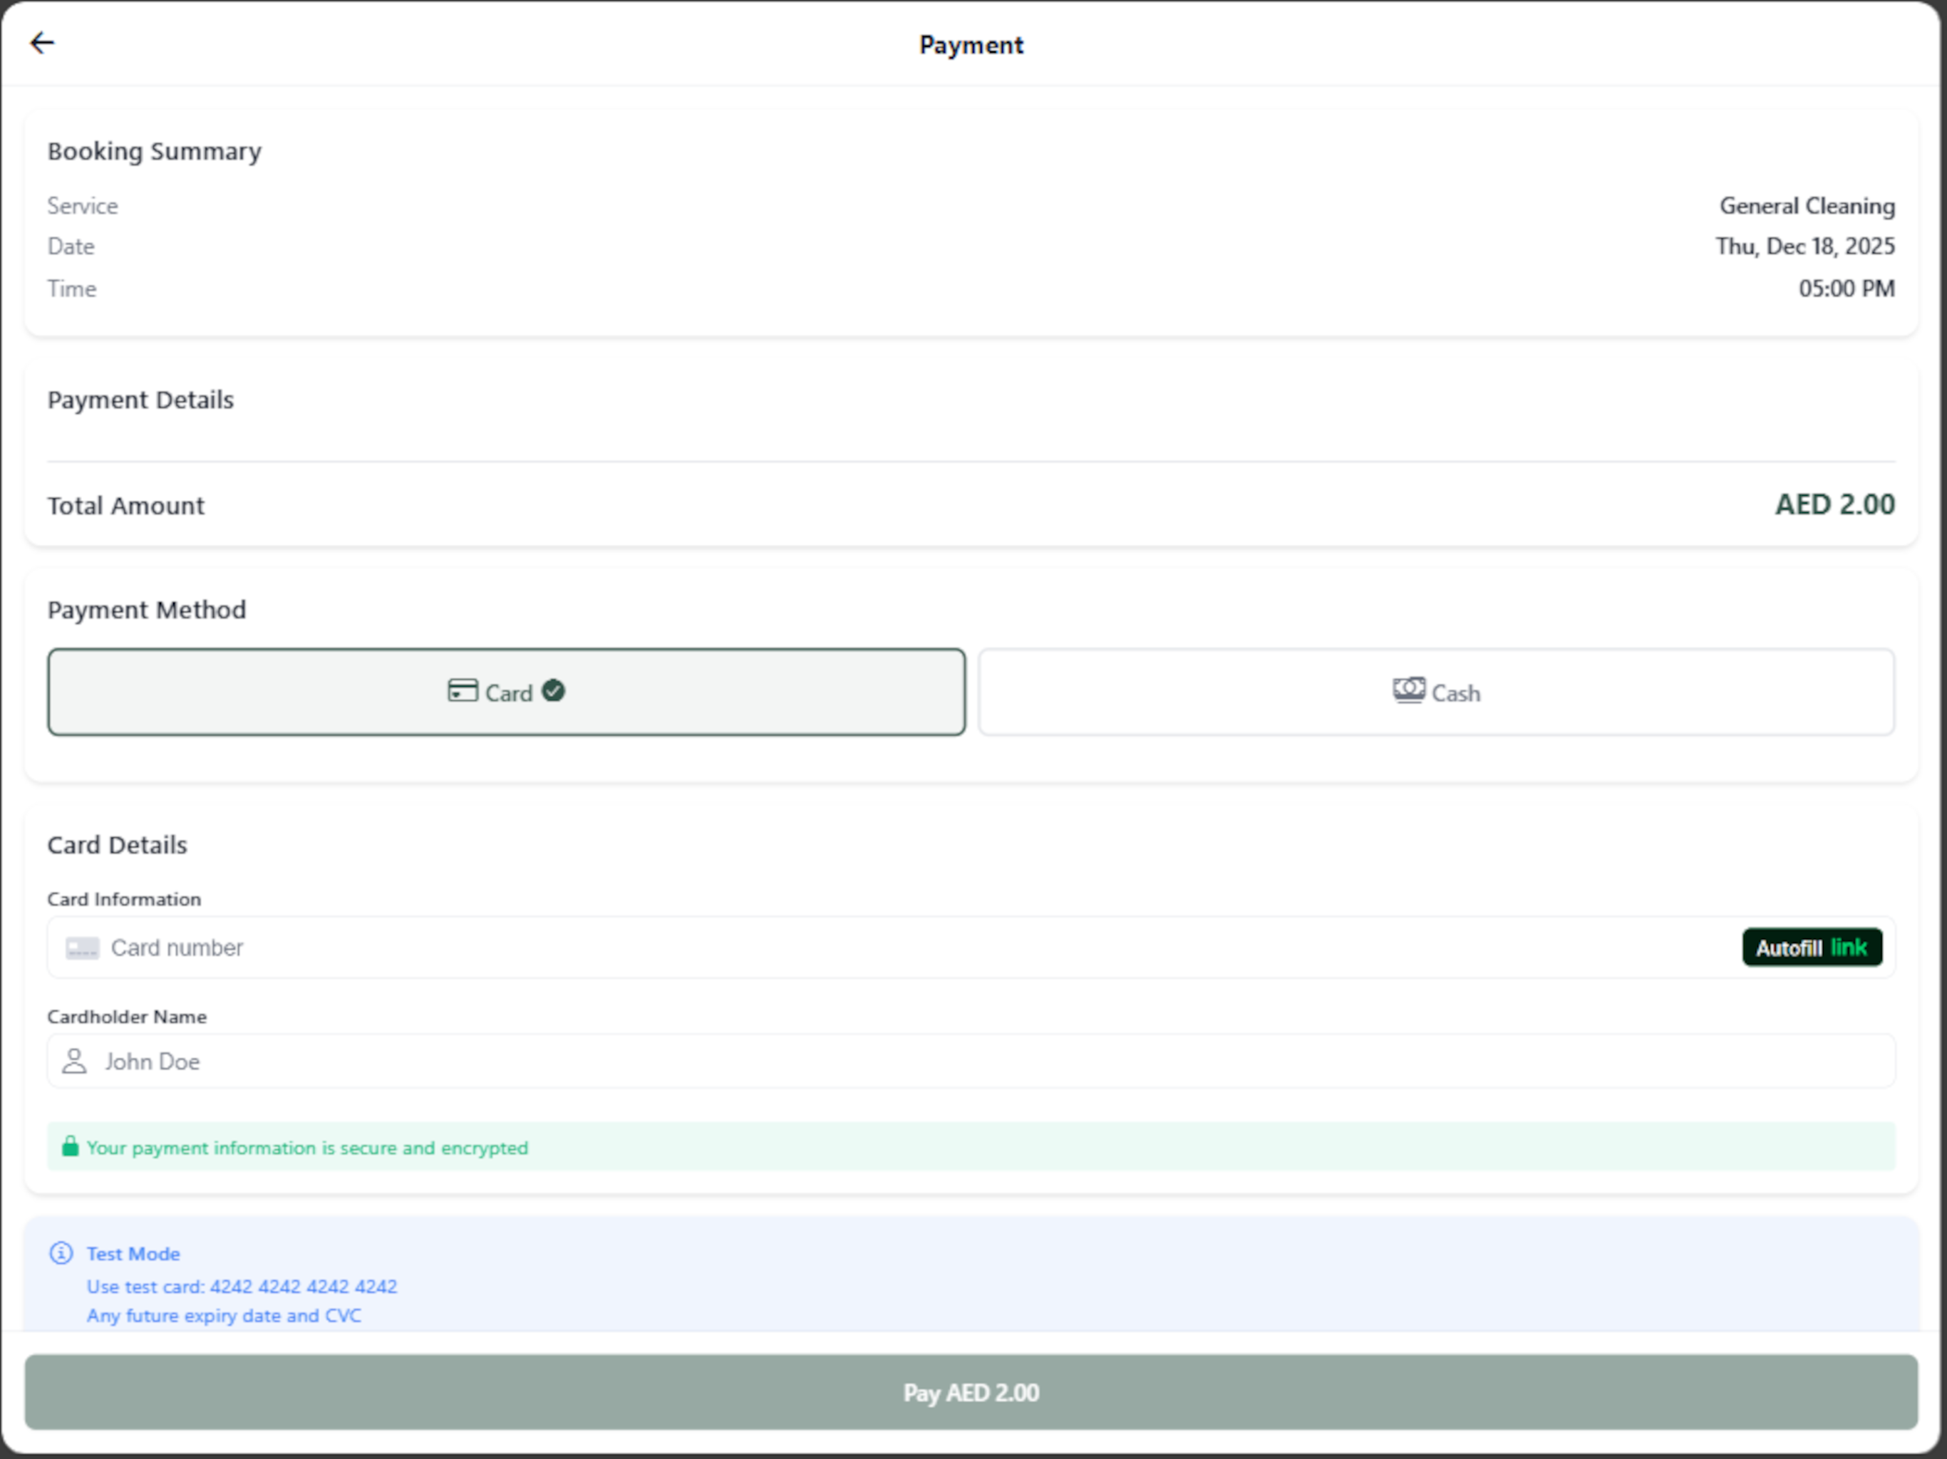
Task: Click the Autofill link button
Action: pos(1812,947)
